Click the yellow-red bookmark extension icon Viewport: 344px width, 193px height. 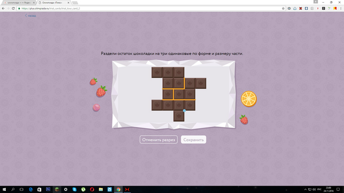[x=335, y=9]
